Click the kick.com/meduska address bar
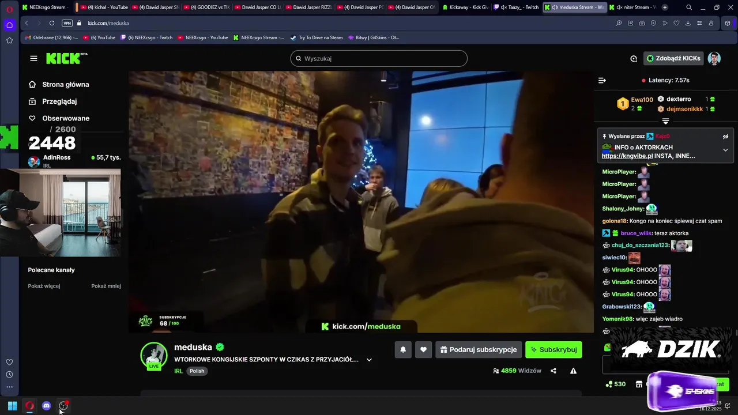738x415 pixels. coord(108,23)
